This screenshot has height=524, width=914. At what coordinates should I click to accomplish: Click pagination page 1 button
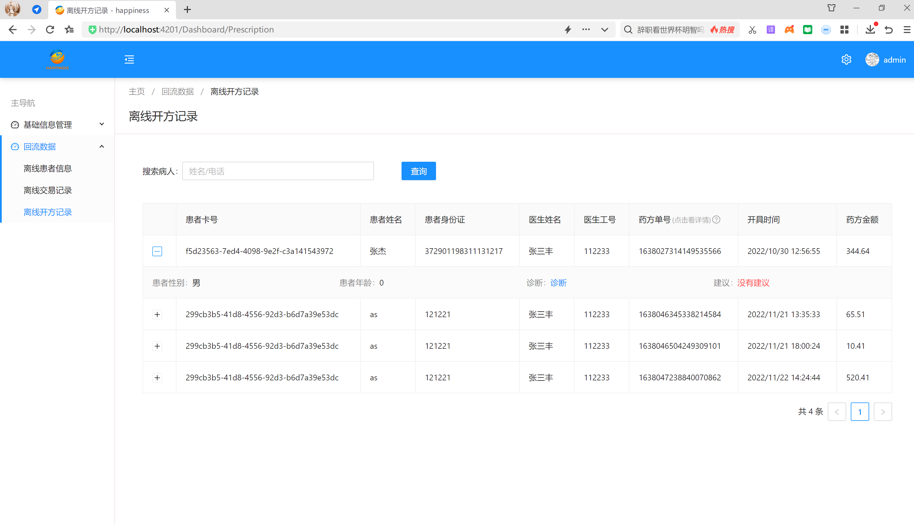[x=860, y=412]
